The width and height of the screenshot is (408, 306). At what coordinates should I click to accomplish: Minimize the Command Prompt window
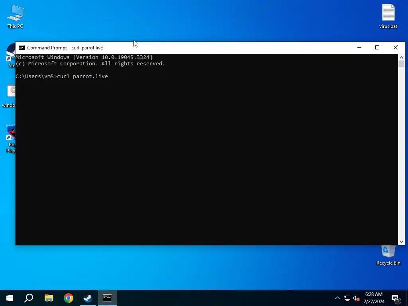(x=359, y=48)
